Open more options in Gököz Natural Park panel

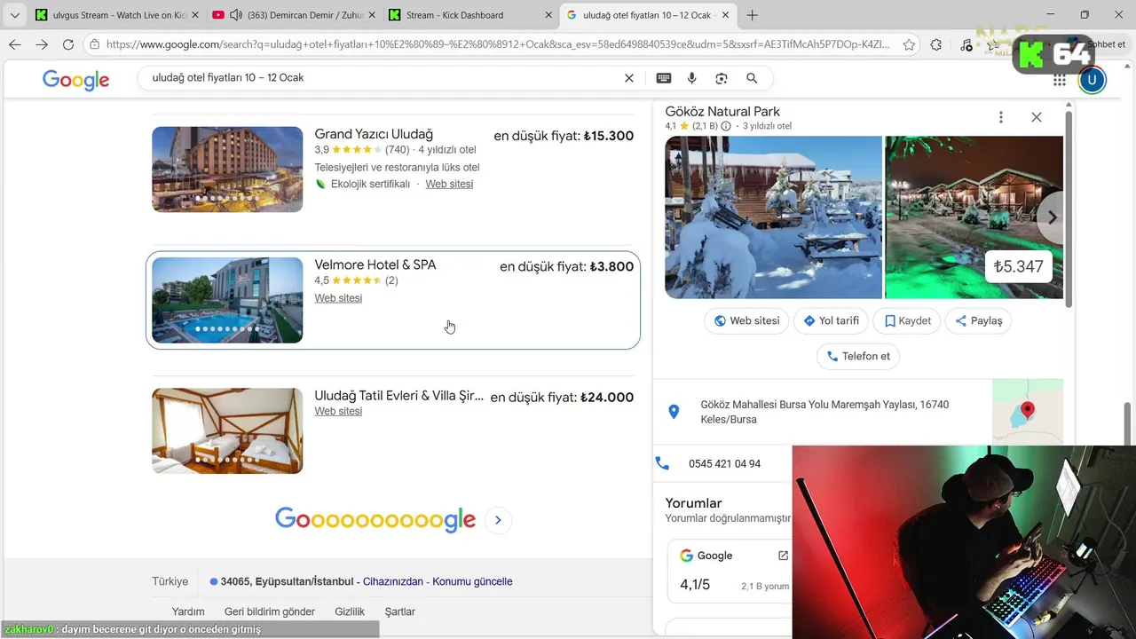pos(1001,117)
